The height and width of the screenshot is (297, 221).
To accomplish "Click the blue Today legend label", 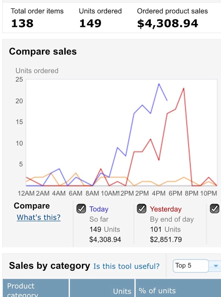I will click(99, 209).
